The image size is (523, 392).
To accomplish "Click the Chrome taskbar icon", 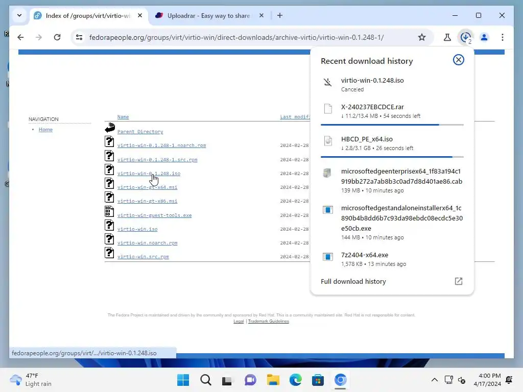I will (340, 380).
